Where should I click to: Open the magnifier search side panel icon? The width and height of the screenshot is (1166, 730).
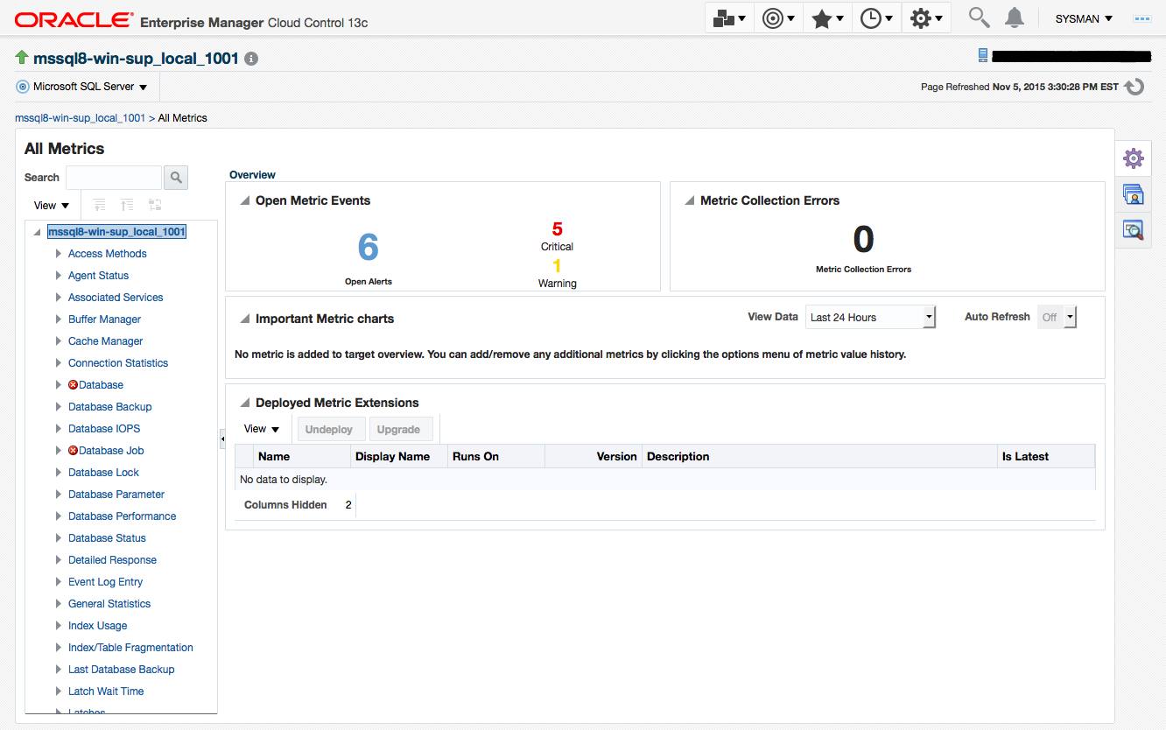[x=1134, y=230]
